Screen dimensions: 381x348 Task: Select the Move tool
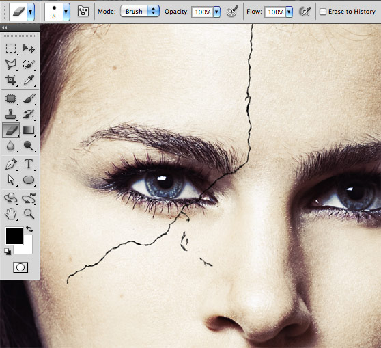(x=29, y=49)
